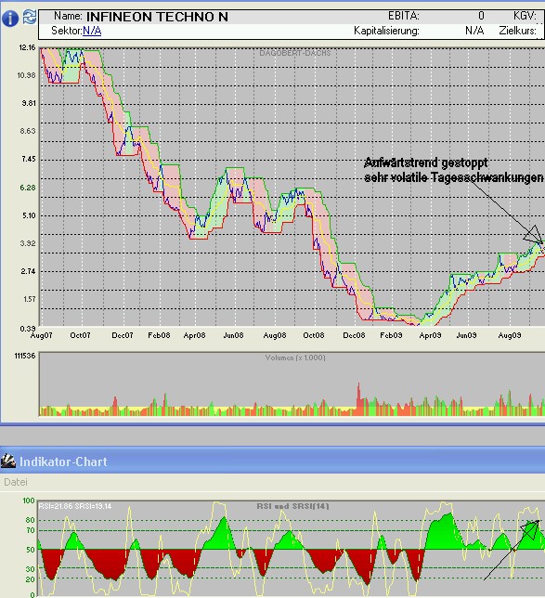This screenshot has width=545, height=598.
Task: Click the Name label
Action: tap(68, 16)
